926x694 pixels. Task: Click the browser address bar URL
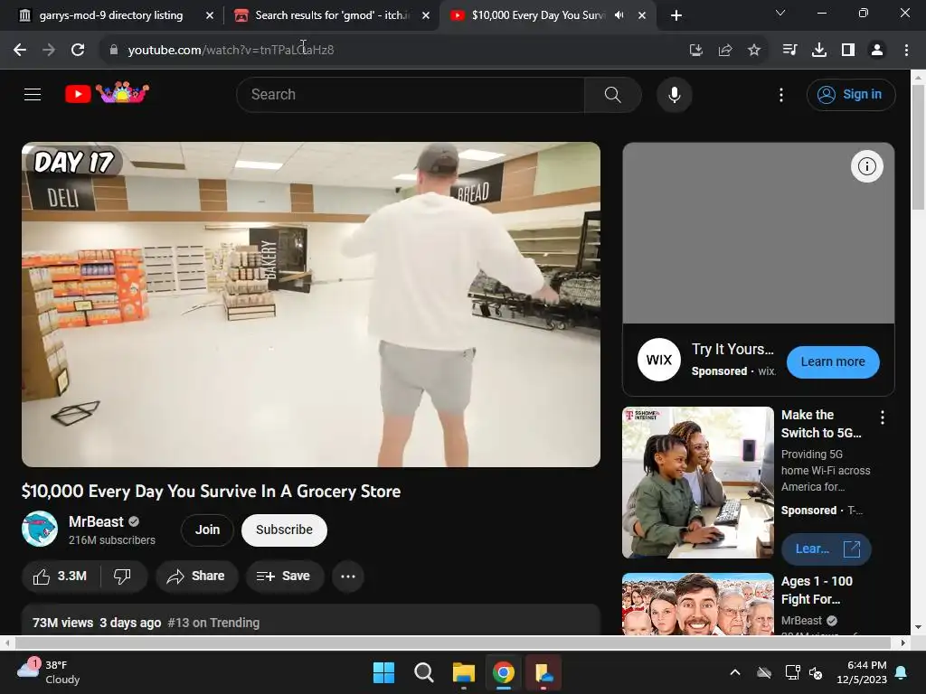coord(231,51)
